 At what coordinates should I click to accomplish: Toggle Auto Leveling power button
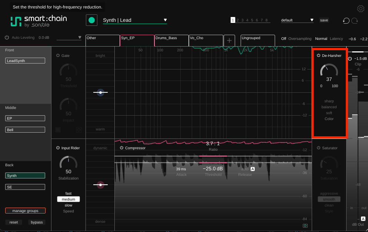(x=7, y=37)
